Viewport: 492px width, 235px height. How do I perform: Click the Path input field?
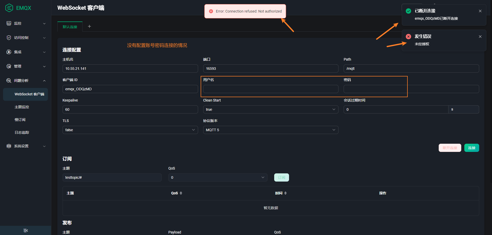click(x=411, y=69)
